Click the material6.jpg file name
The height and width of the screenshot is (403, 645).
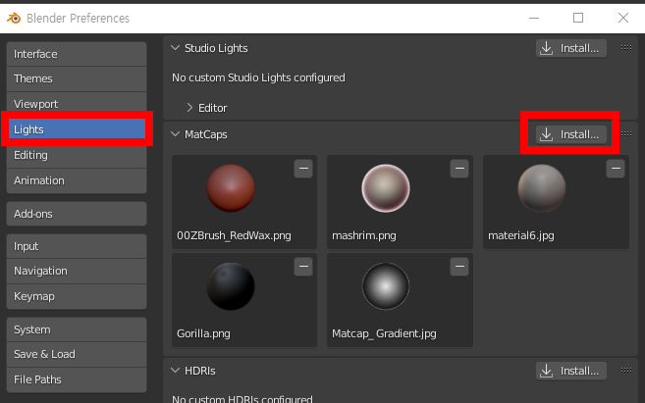click(520, 235)
